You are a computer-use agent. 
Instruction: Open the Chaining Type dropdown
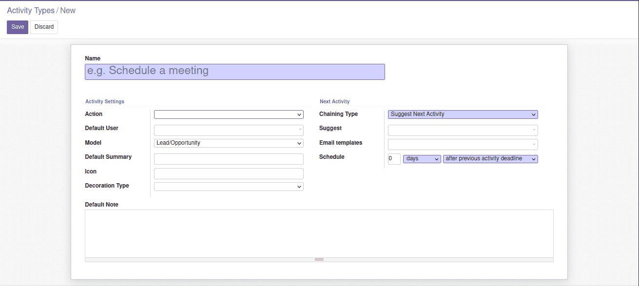point(463,114)
